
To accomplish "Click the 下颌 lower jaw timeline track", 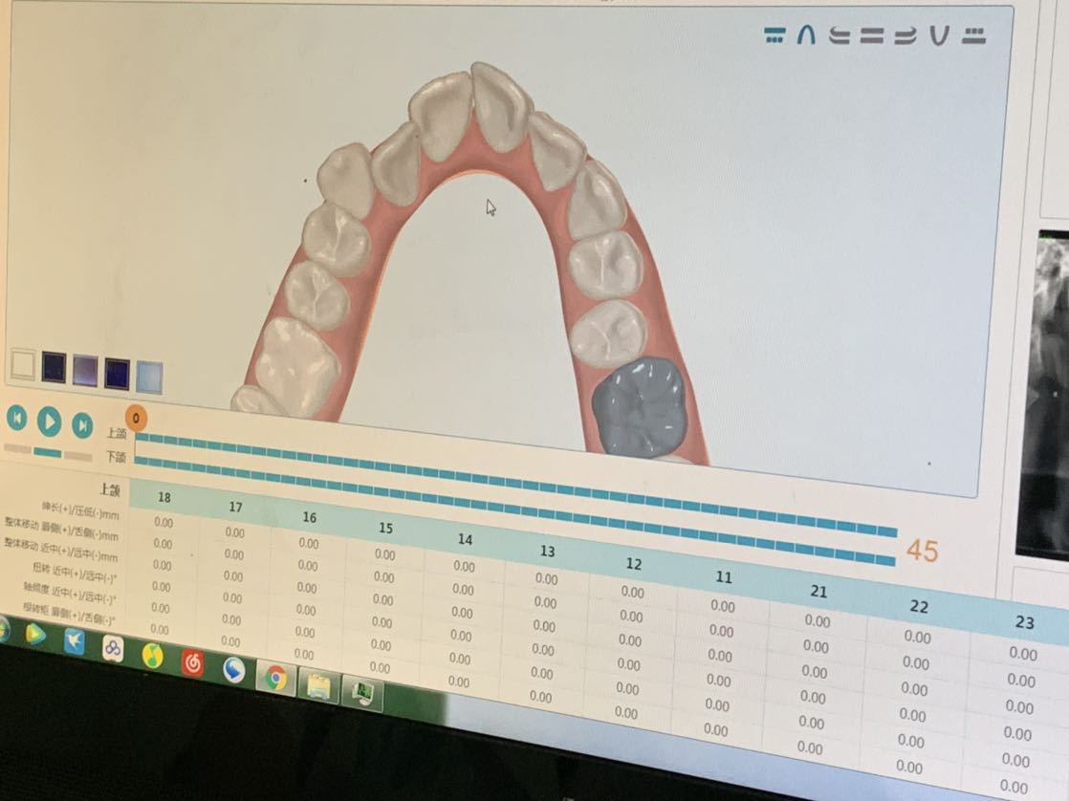I will pyautogui.click(x=515, y=513).
